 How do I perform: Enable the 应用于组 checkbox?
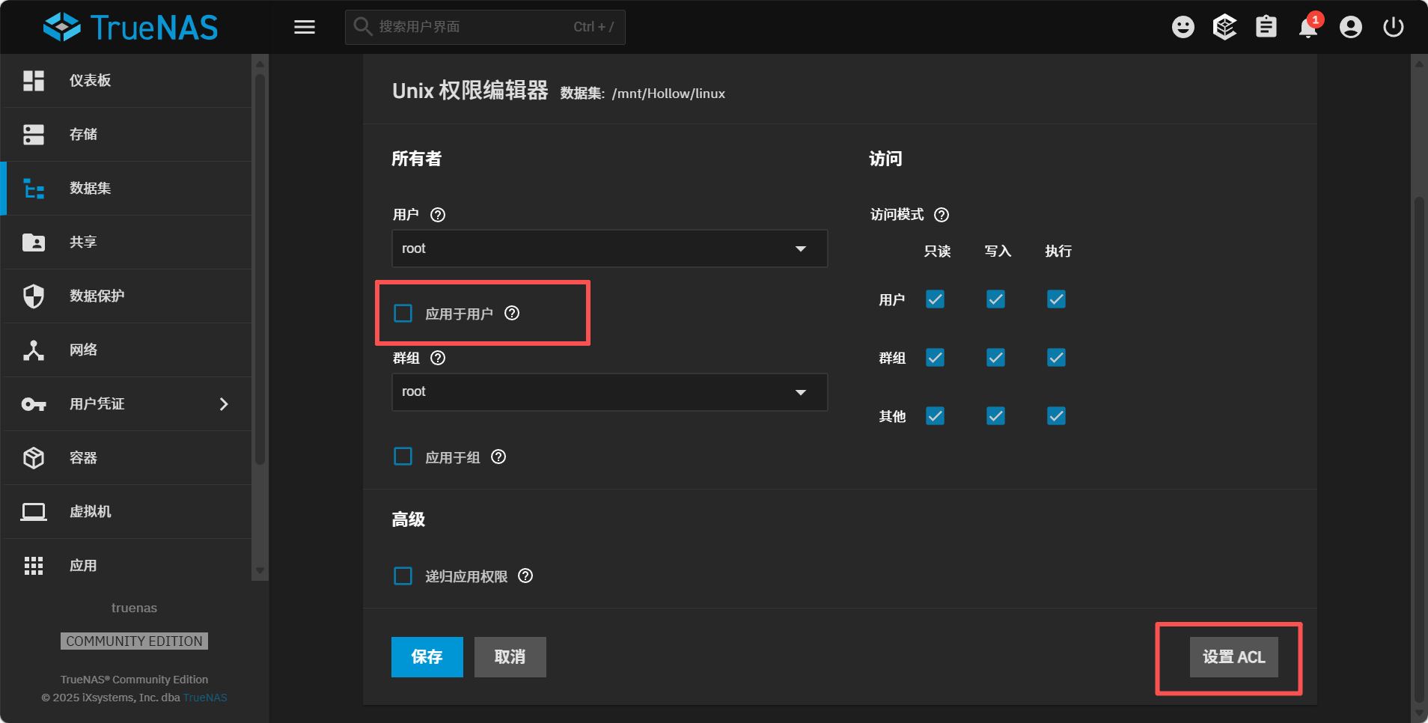[403, 457]
